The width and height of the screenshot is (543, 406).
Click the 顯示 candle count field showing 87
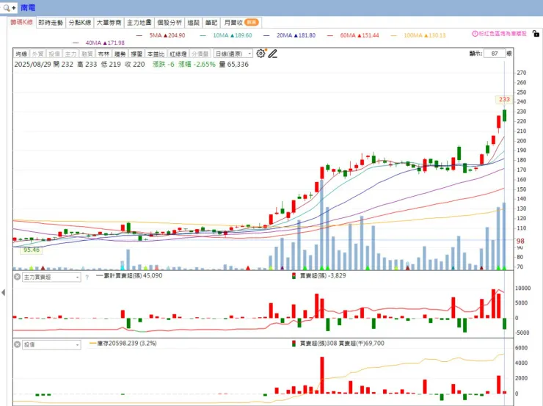click(x=495, y=54)
